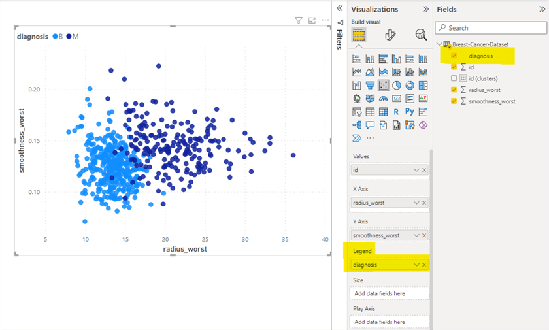Viewport: 549px width, 330px height.
Task: Select the stacked column chart visual
Action: tap(370, 59)
